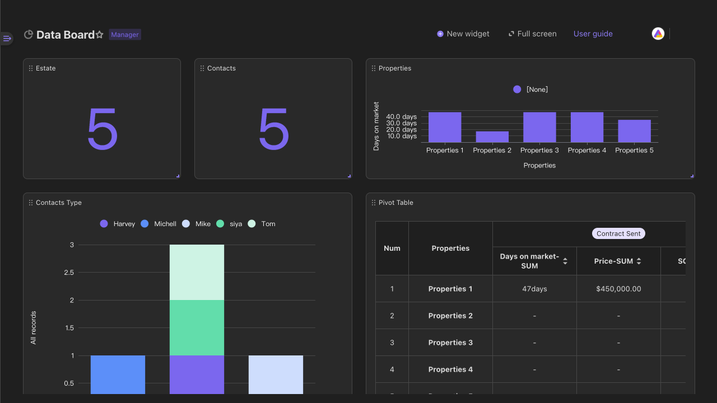Click the Contacts Type widget title
Screen dimensions: 717x403
[x=59, y=203]
